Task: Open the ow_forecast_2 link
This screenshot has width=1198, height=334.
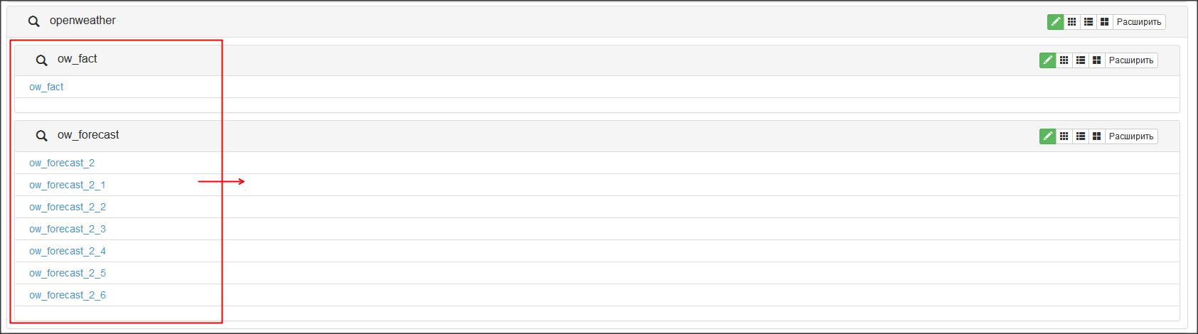Action: pos(62,163)
